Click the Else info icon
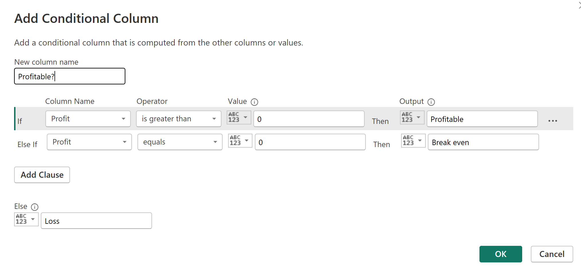581x271 pixels. tap(35, 207)
